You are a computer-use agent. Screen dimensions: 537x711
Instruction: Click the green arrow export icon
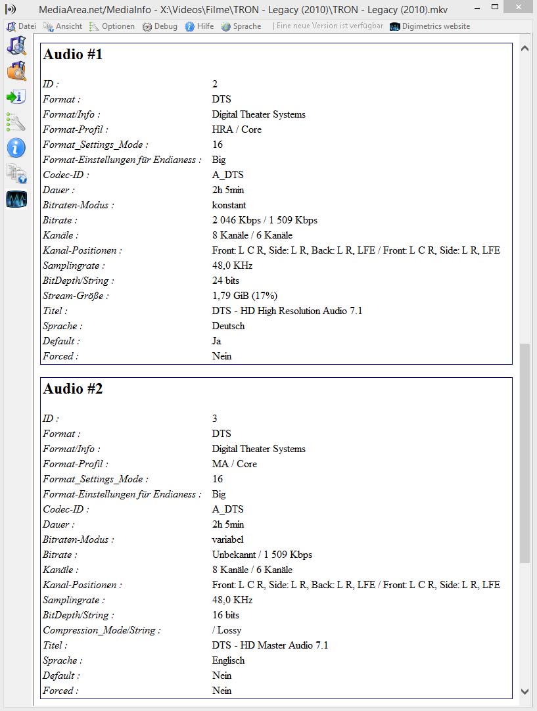point(16,97)
